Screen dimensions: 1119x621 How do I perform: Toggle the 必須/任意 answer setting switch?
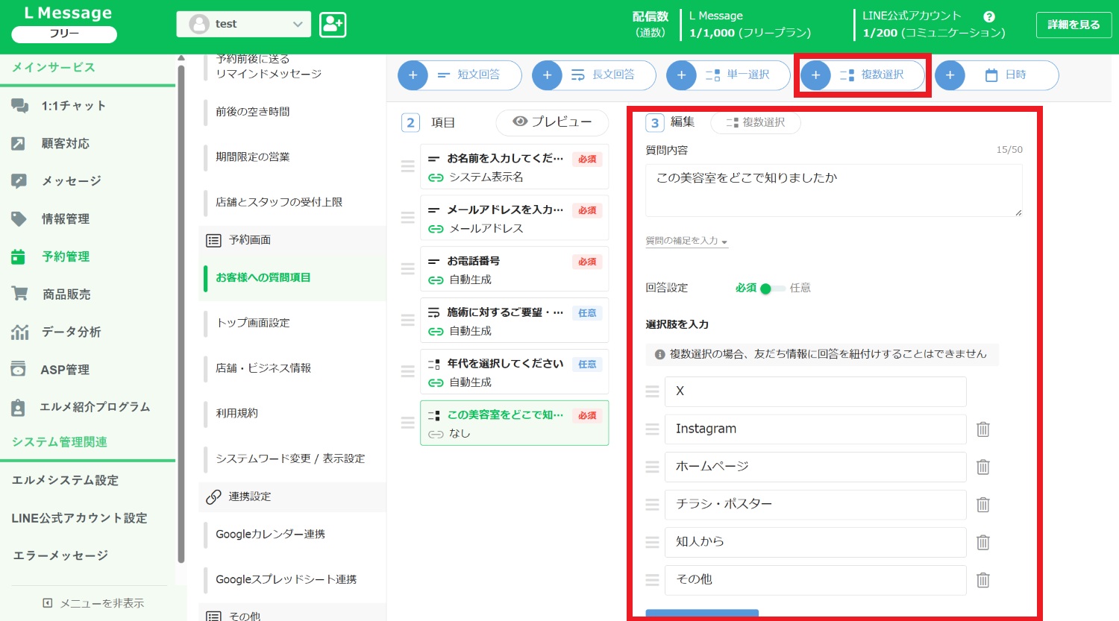[772, 289]
